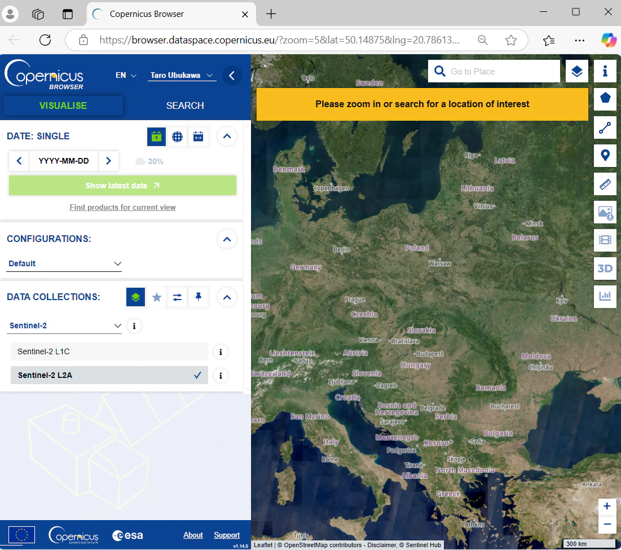
Task: Select the measure ruler tool
Action: coord(605,184)
